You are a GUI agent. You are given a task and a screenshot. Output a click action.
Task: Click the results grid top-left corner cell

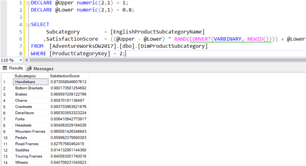(7, 76)
